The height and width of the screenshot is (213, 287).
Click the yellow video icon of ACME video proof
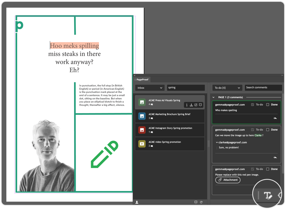[142, 144]
